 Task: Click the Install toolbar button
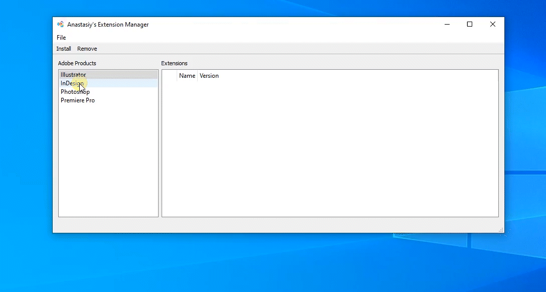coord(64,49)
